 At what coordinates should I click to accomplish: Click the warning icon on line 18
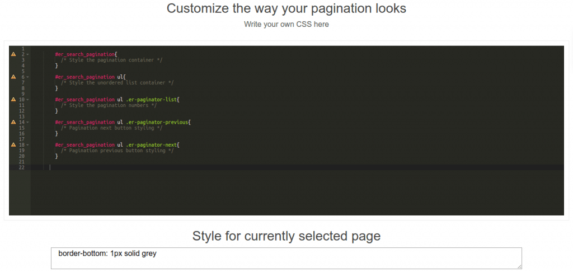click(13, 145)
